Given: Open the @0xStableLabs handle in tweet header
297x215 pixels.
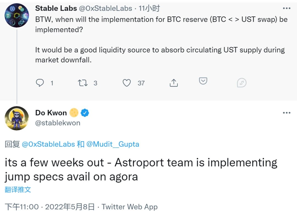Looking at the screenshot, I should 106,9.
